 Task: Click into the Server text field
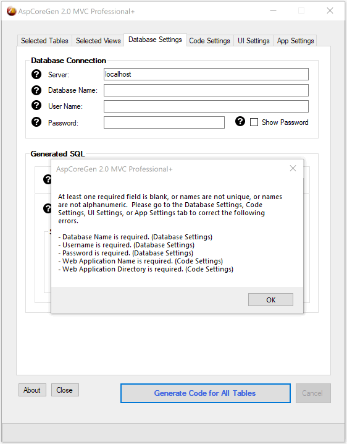coord(206,74)
